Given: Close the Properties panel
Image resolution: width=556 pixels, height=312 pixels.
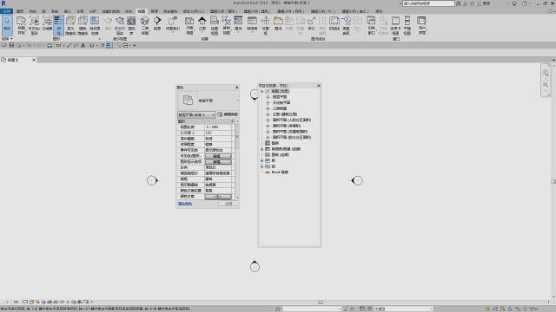Looking at the screenshot, I should point(237,87).
